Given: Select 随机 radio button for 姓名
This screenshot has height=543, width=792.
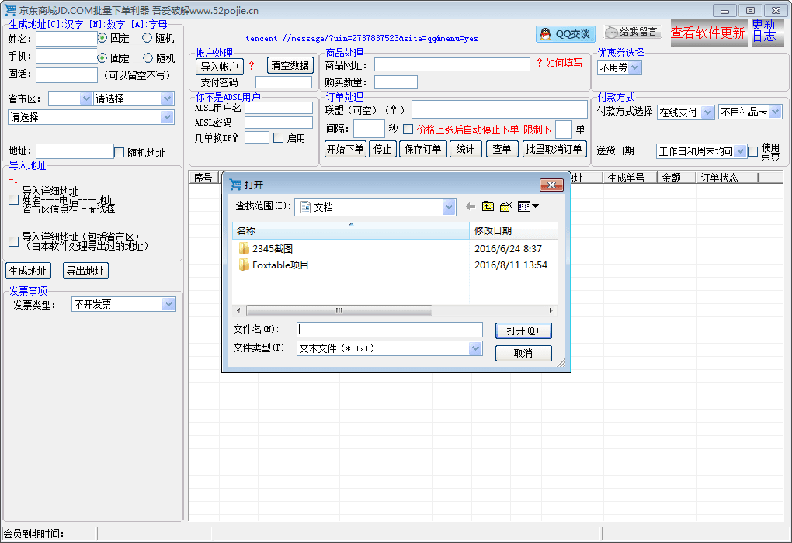Looking at the screenshot, I should click(x=148, y=38).
